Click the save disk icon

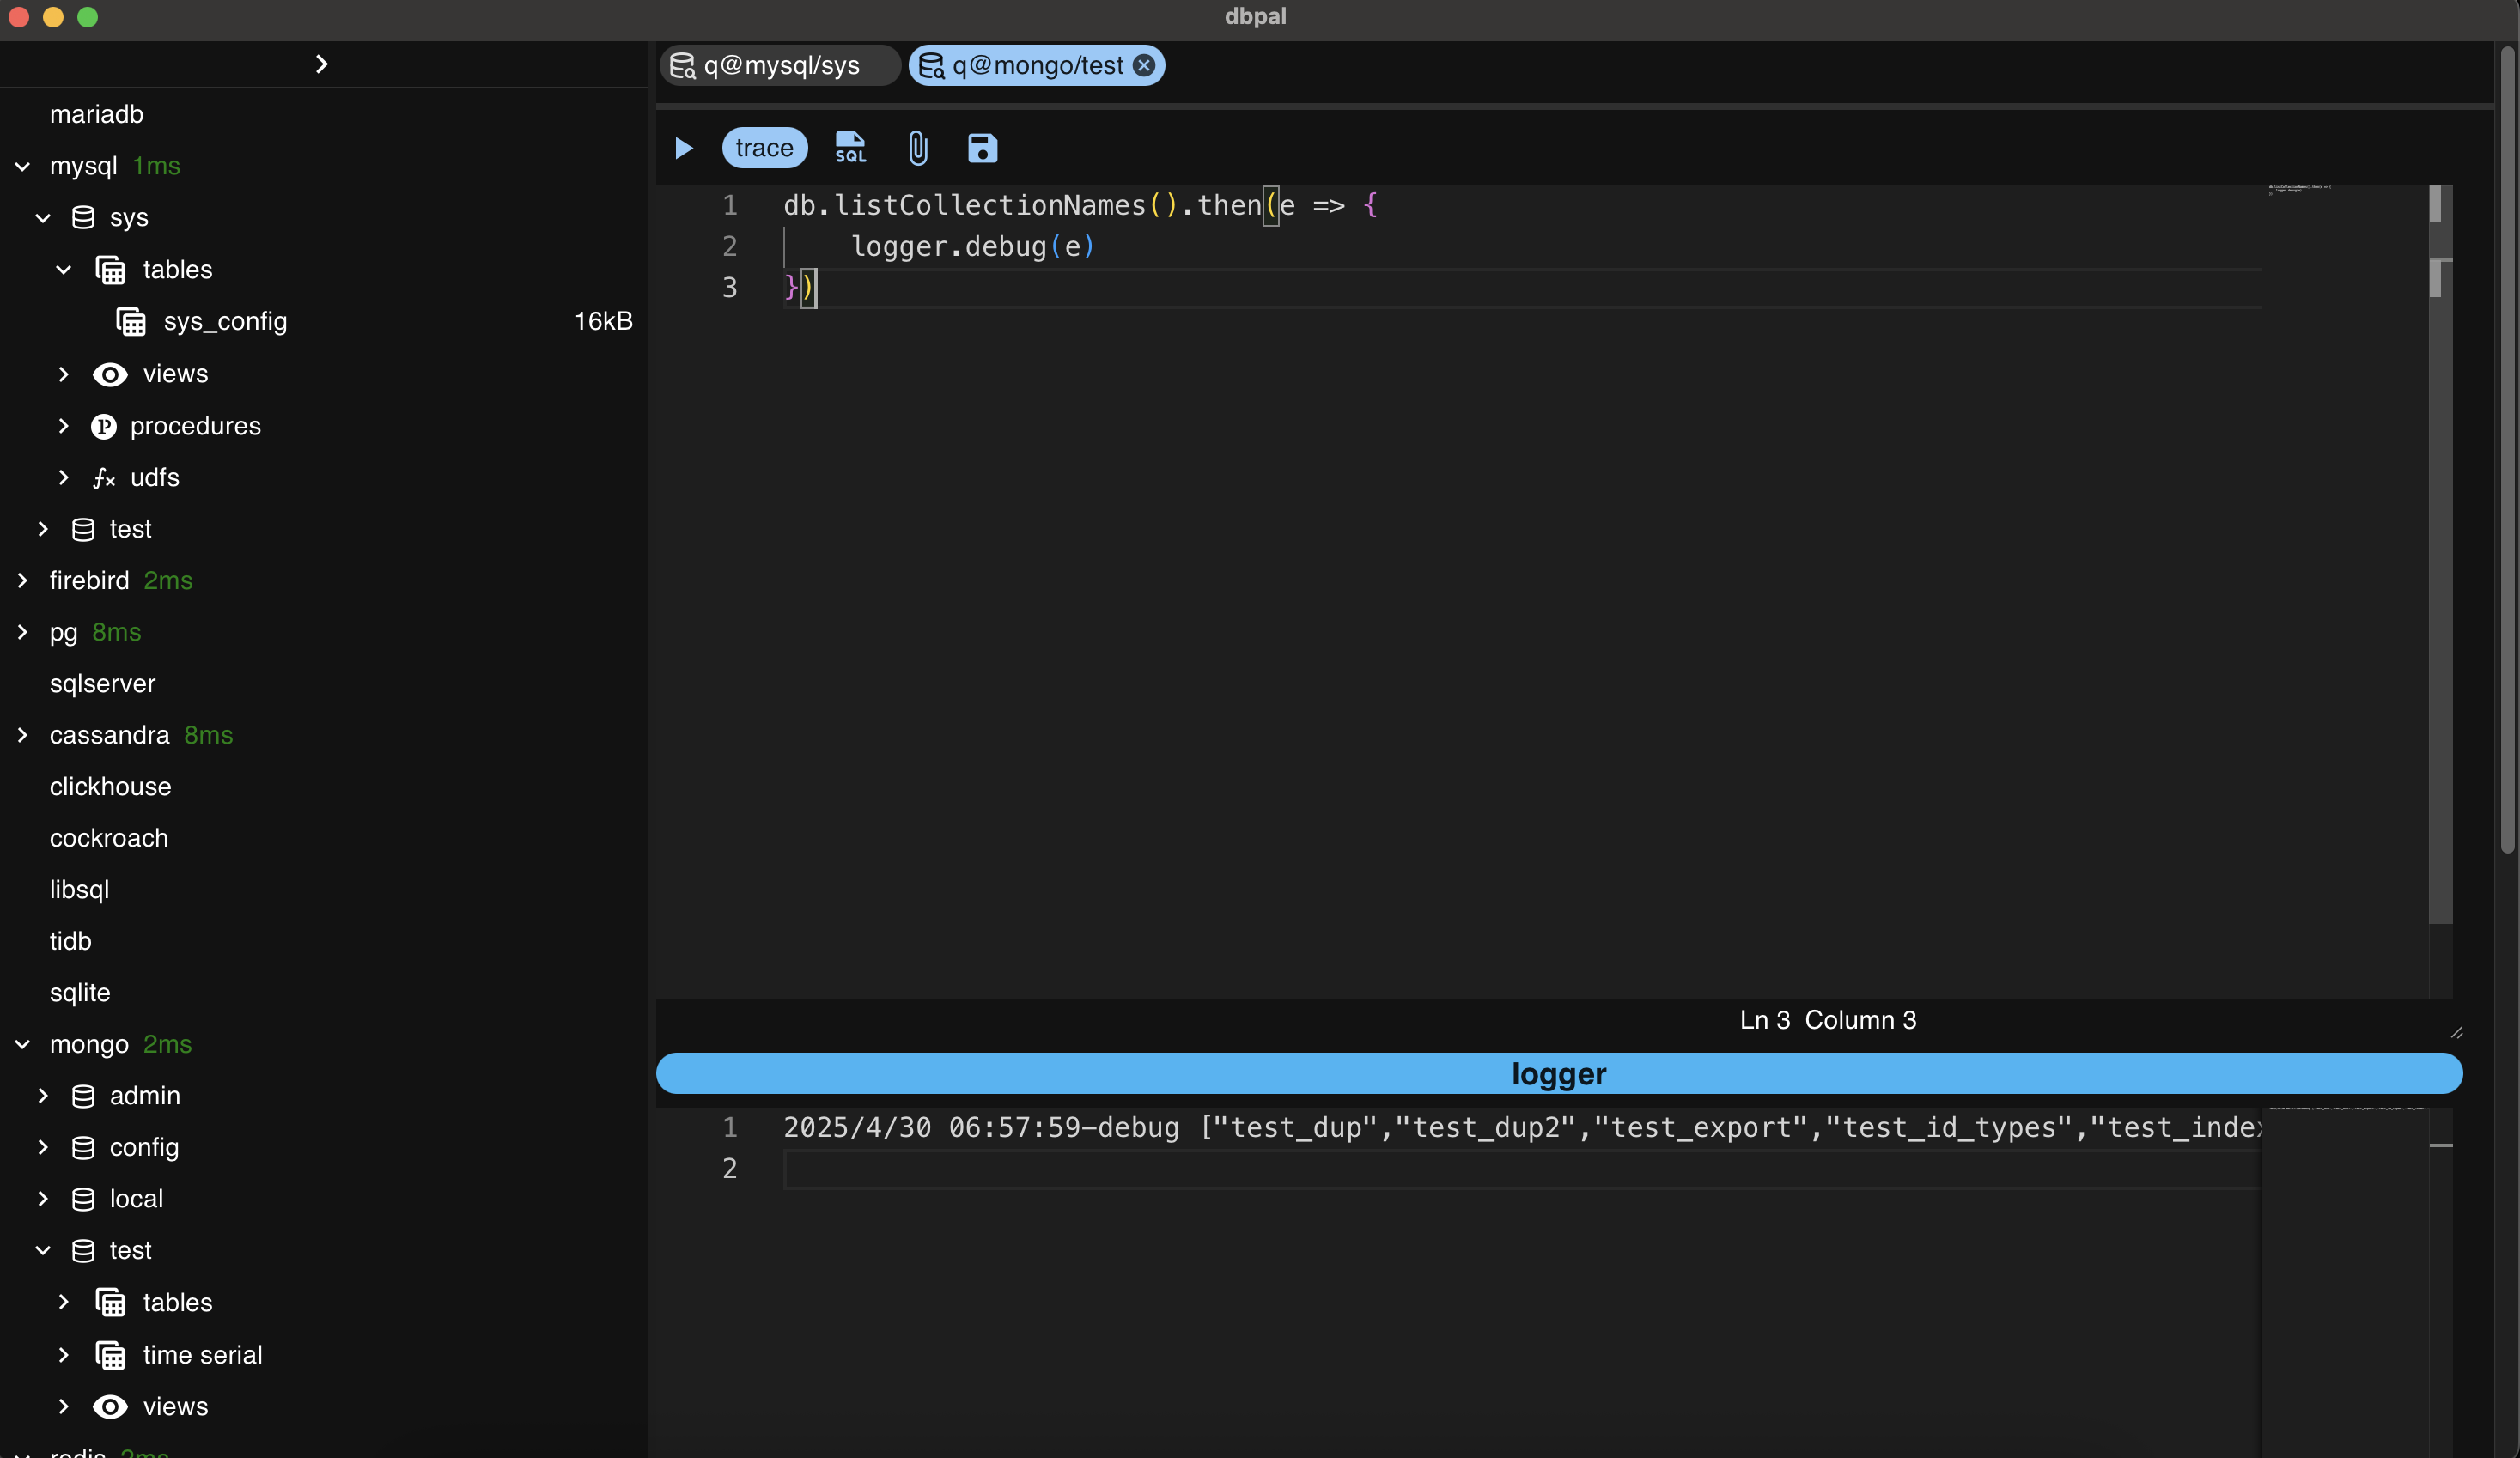coord(982,148)
